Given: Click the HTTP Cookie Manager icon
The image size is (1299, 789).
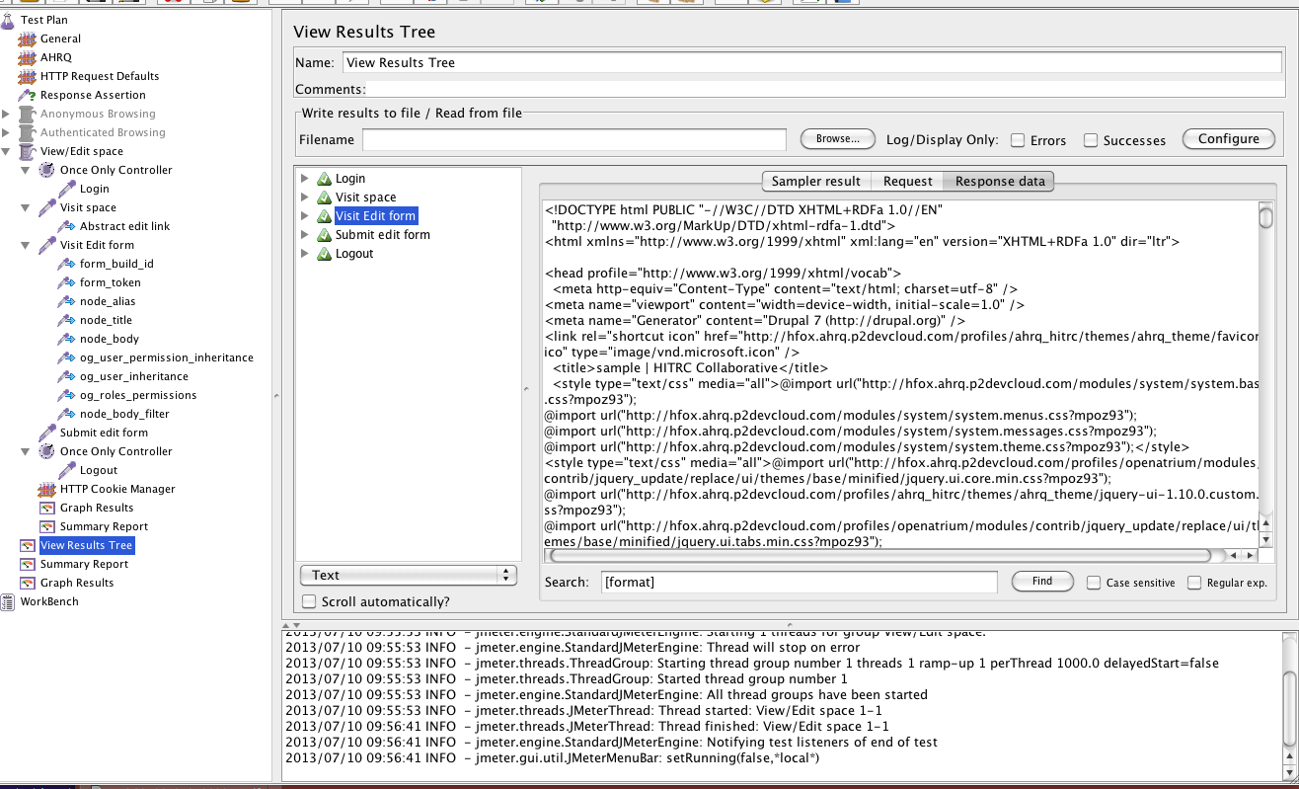Looking at the screenshot, I should click(47, 489).
